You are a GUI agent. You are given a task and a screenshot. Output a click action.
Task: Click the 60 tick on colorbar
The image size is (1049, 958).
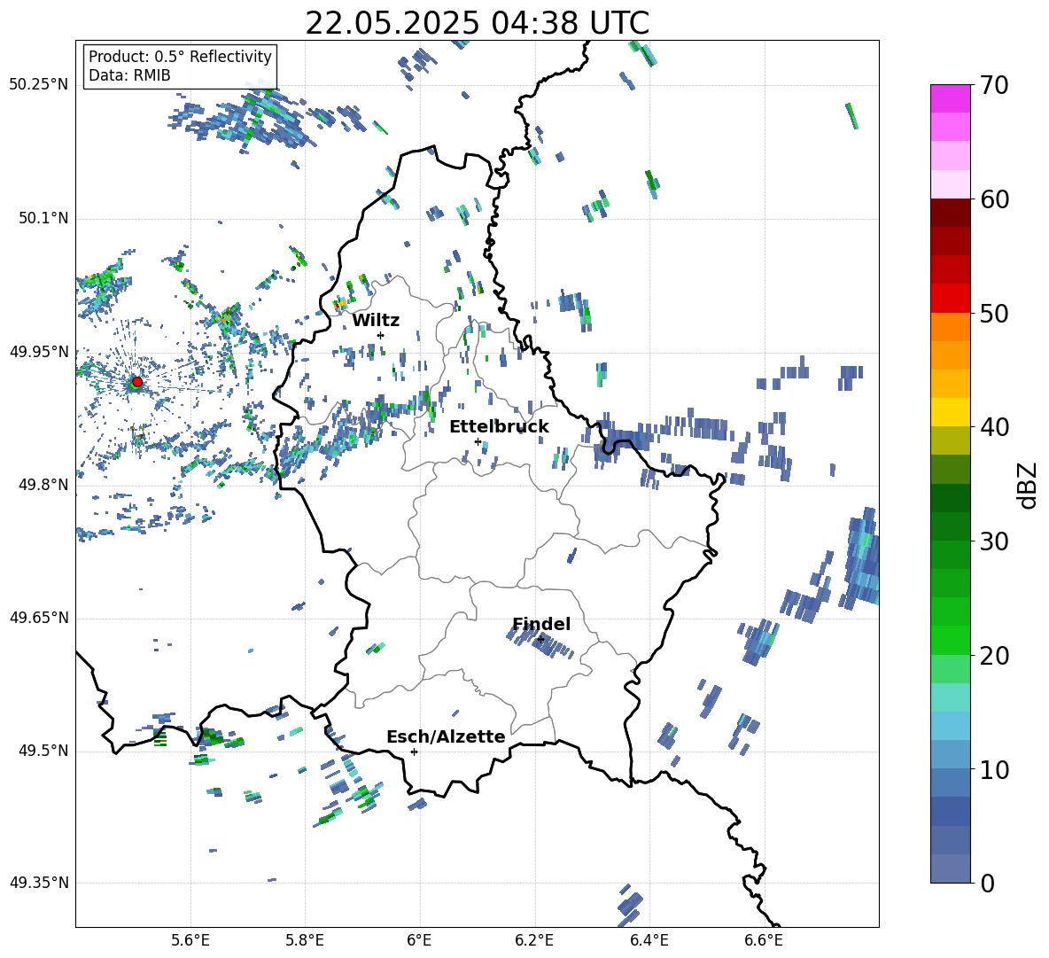pos(994,199)
